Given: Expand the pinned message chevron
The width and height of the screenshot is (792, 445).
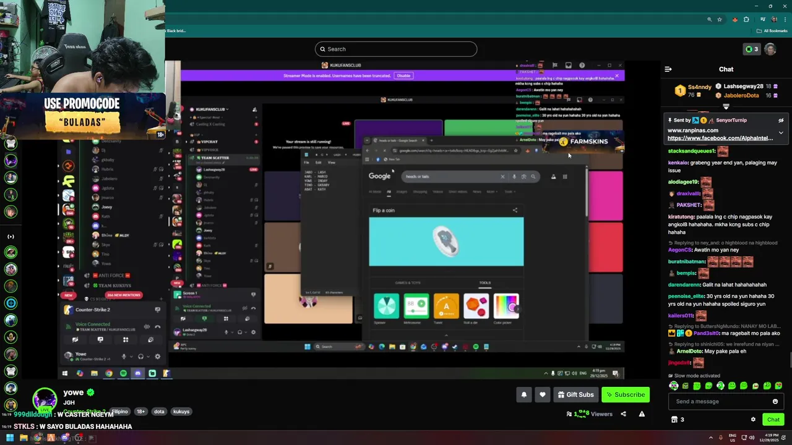Looking at the screenshot, I should [781, 132].
